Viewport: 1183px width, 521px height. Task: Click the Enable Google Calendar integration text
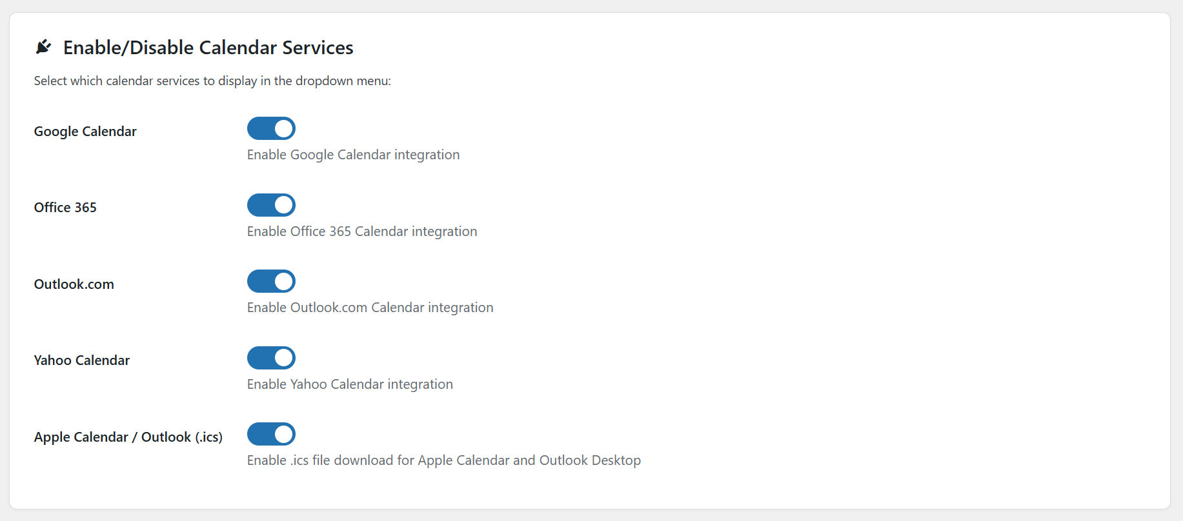coord(353,154)
